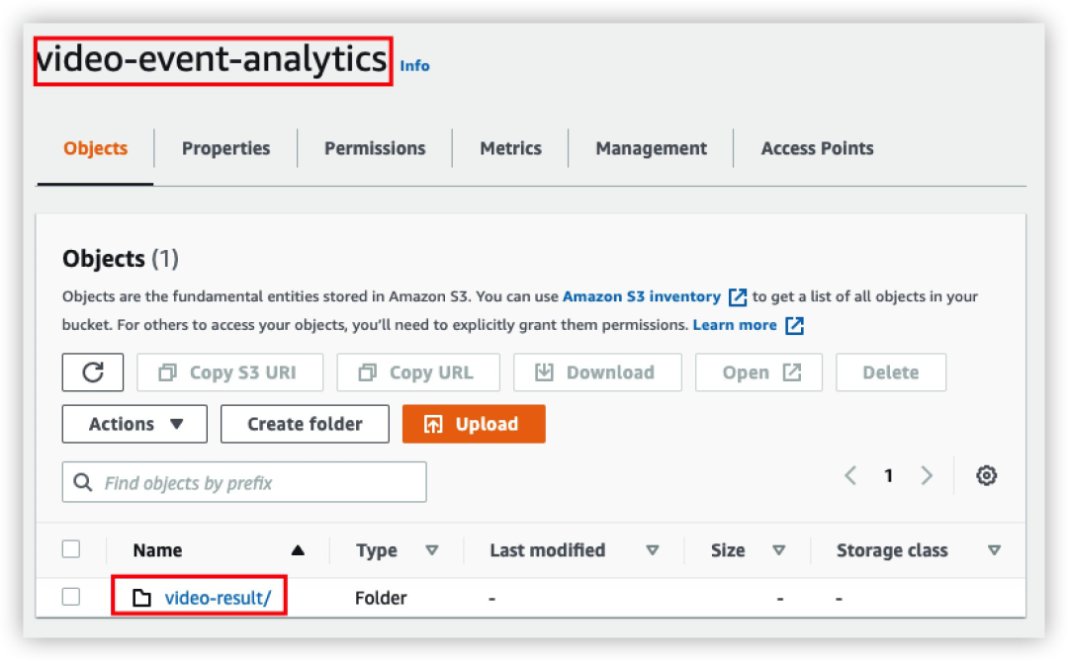Click the external link icon beside Amazon S3 inventory

[x=738, y=296]
